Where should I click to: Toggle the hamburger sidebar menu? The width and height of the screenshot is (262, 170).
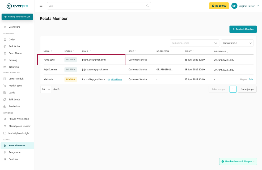coord(41,6)
